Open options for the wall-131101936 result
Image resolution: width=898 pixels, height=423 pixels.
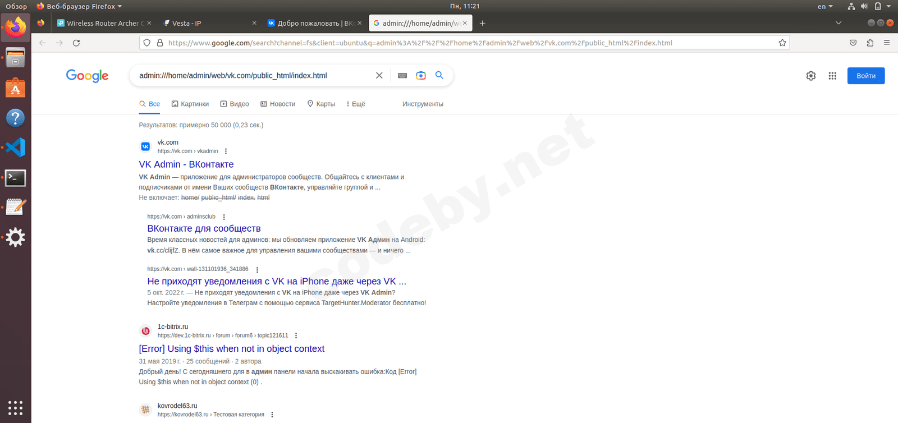coord(257,270)
